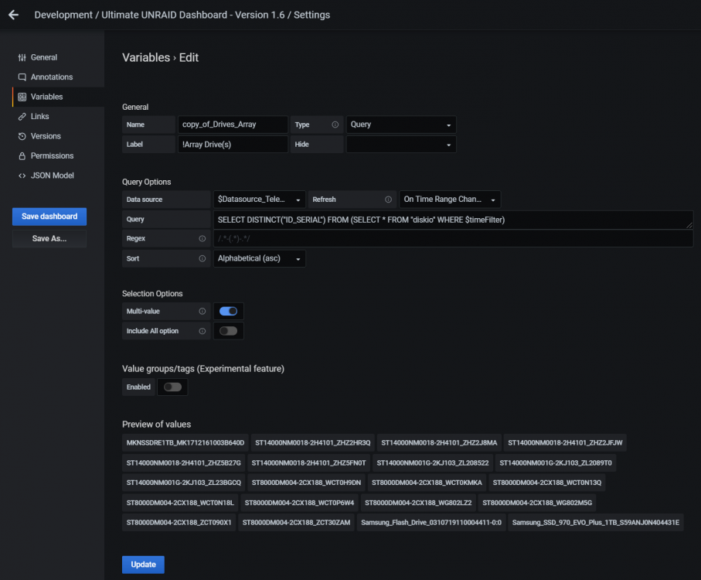
Task: Open the Sort dropdown Alphabetical (asc)
Action: pos(259,258)
